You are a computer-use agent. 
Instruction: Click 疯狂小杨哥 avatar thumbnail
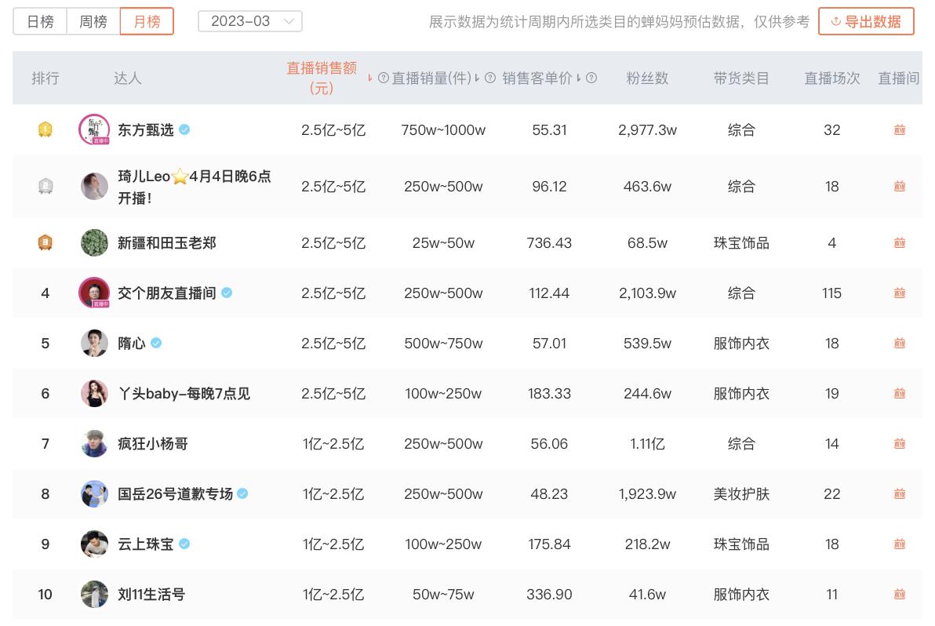pos(94,443)
